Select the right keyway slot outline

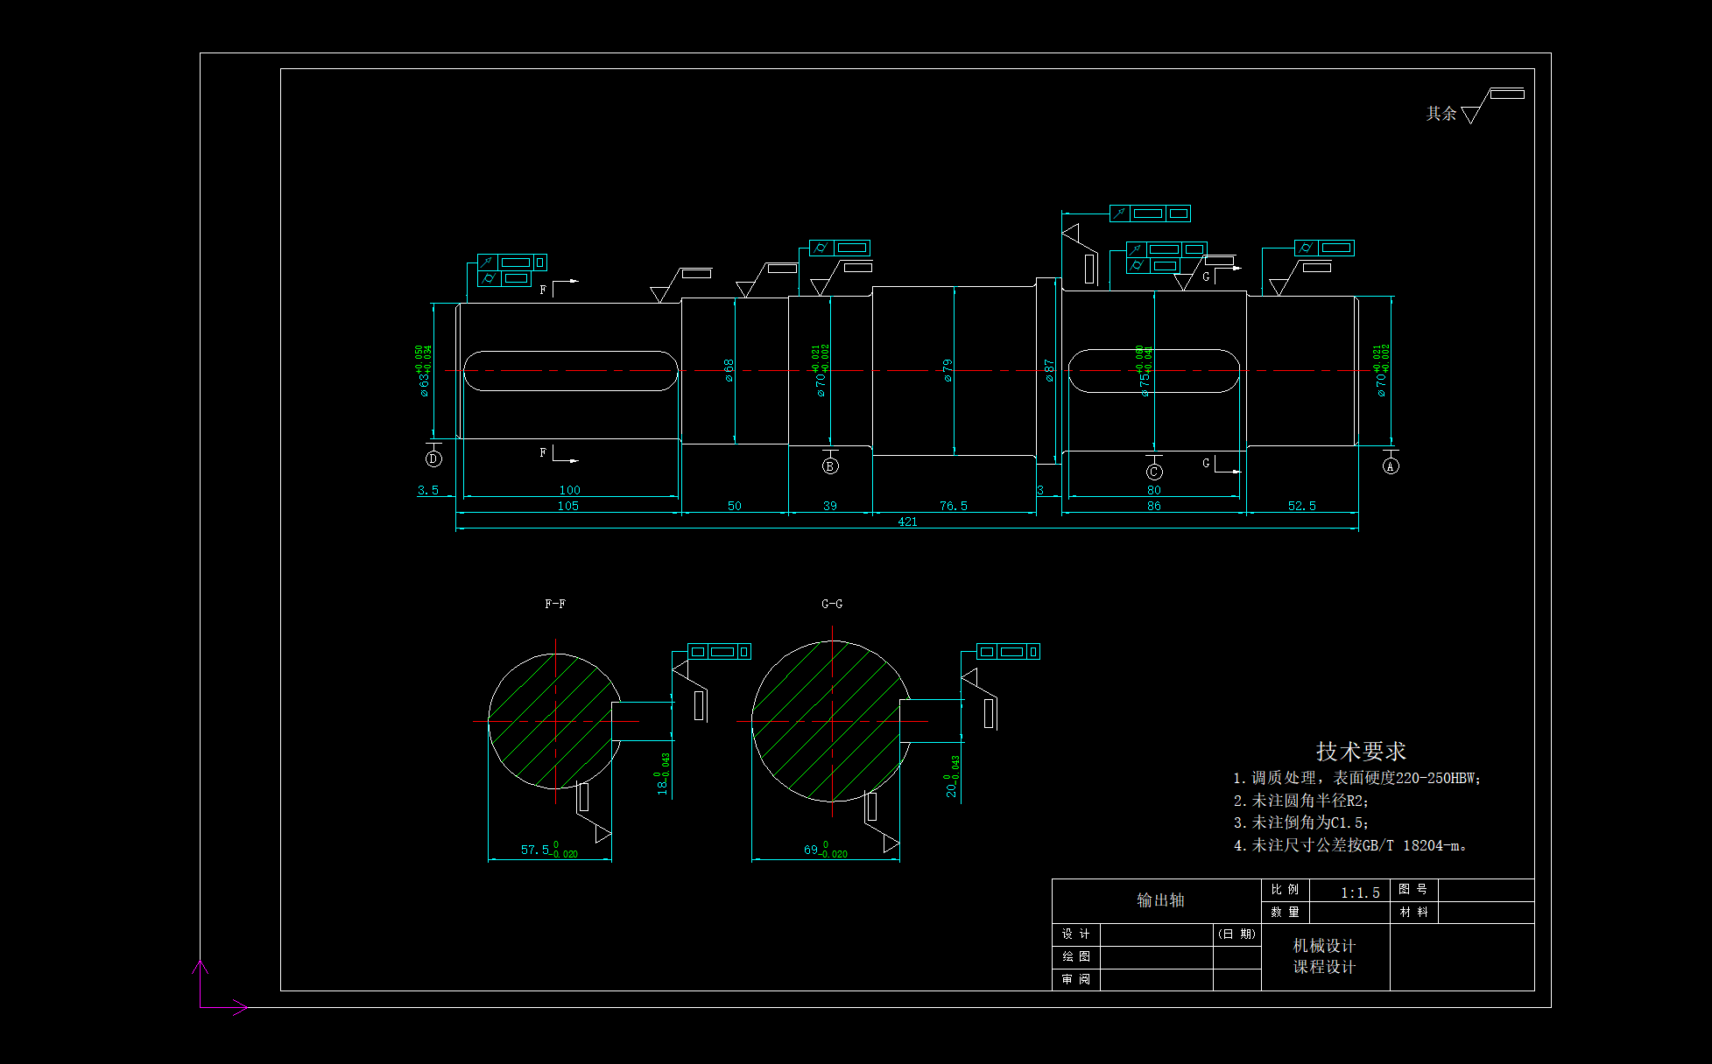coord(1154,371)
